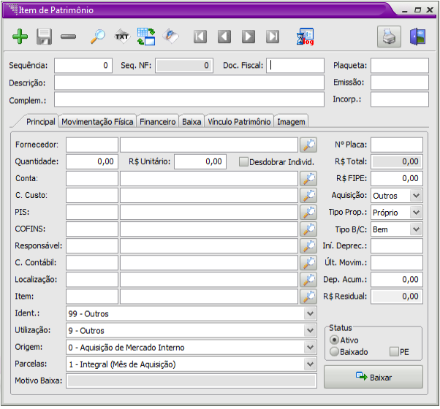
Task: Go to the previous record
Action: pos(224,37)
